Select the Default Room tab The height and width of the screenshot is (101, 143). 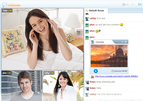(x=96, y=11)
